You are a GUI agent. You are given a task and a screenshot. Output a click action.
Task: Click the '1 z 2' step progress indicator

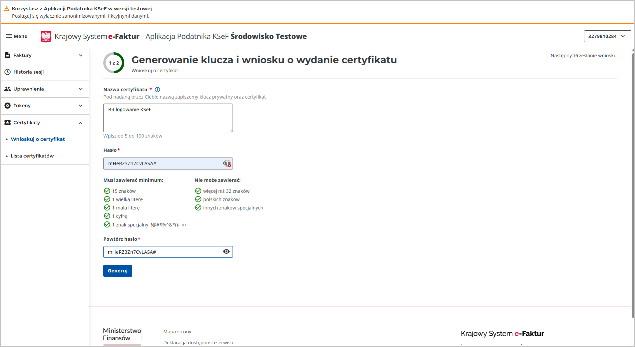coord(114,63)
